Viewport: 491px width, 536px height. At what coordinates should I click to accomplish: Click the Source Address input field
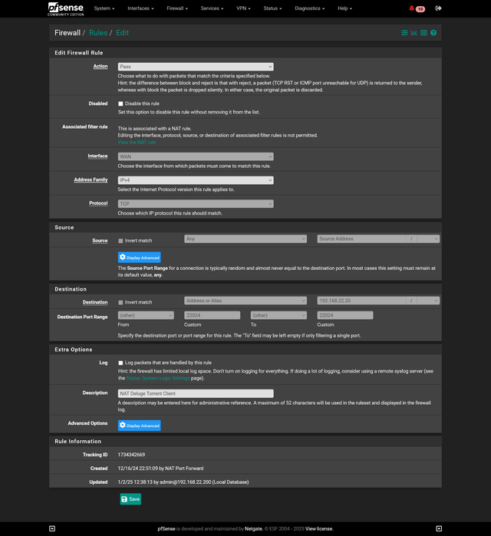(x=361, y=239)
